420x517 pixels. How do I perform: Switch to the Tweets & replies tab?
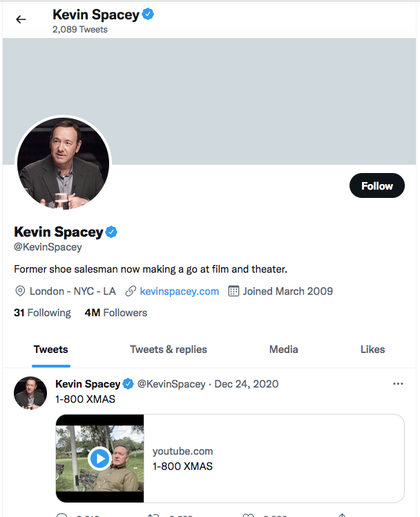pyautogui.click(x=169, y=350)
